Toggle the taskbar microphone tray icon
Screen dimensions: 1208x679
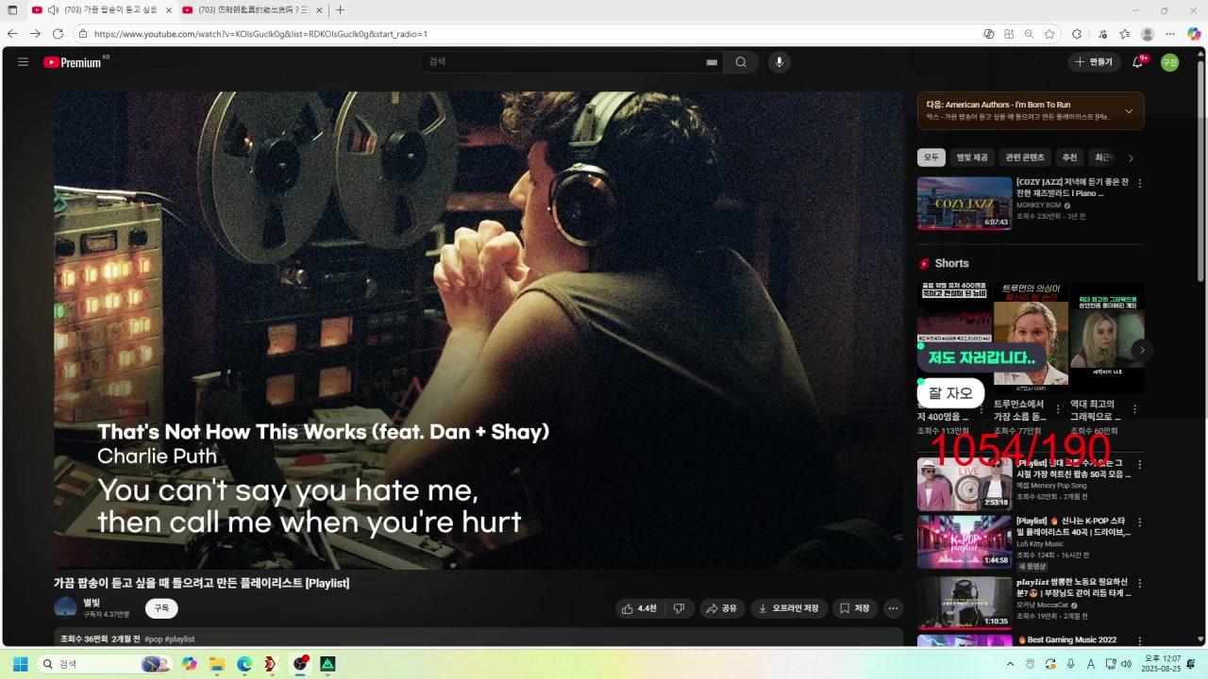pos(1070,664)
